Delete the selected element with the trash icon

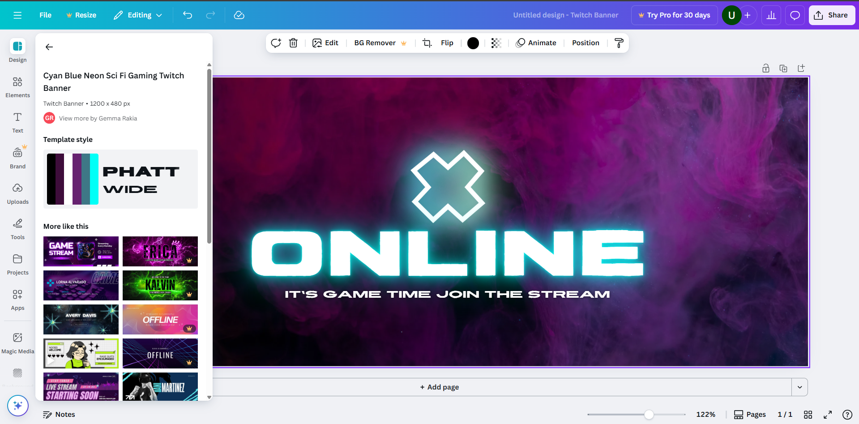coord(293,43)
